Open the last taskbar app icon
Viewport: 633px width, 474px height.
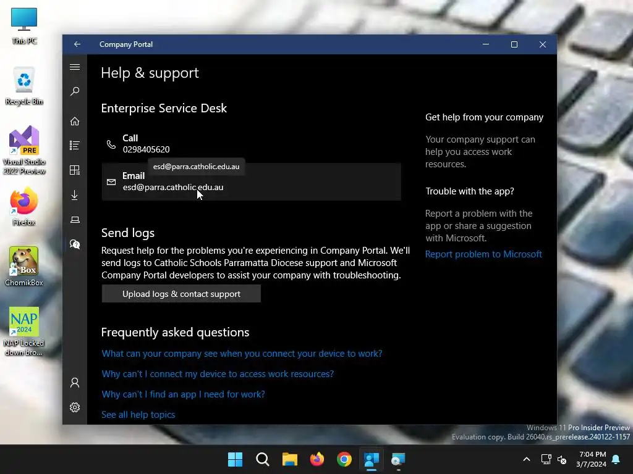point(399,459)
